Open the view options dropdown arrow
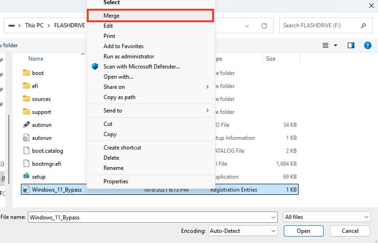378x243 pixels. click(336, 45)
